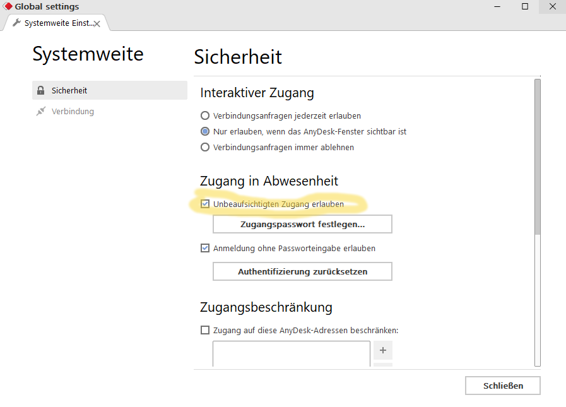This screenshot has height=407, width=566.
Task: Click the wrench icon on the settings tab
Action: click(x=16, y=23)
